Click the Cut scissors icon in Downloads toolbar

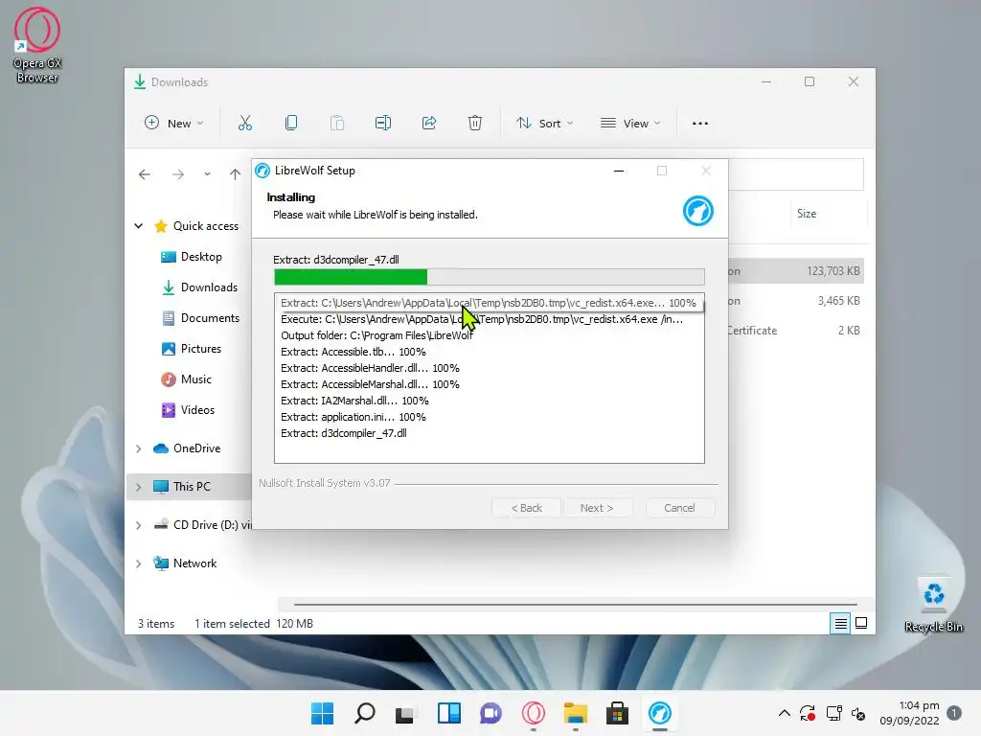point(244,123)
